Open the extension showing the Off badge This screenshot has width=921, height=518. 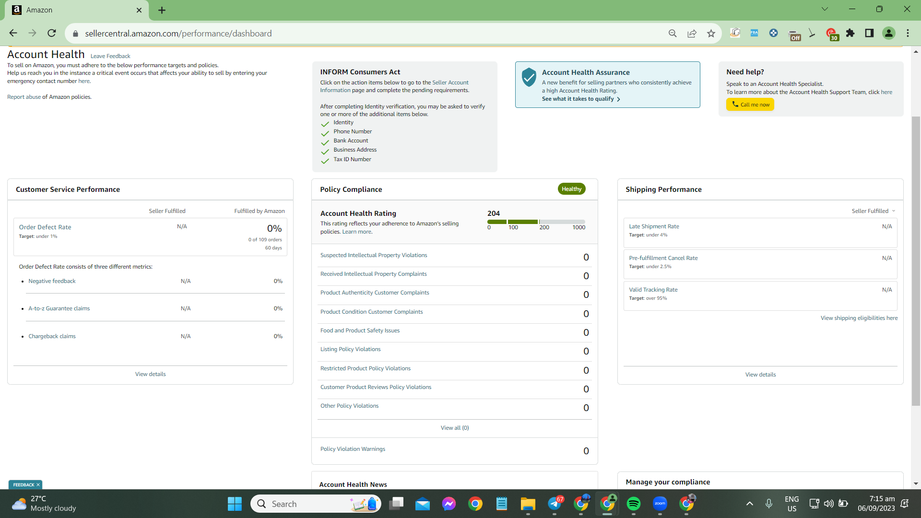pyautogui.click(x=794, y=35)
